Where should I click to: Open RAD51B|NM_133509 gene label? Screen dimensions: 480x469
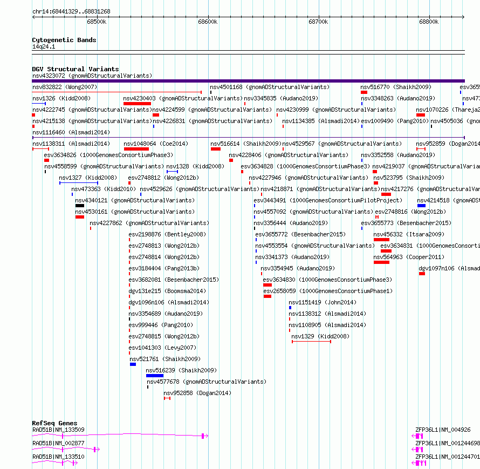coord(58,430)
